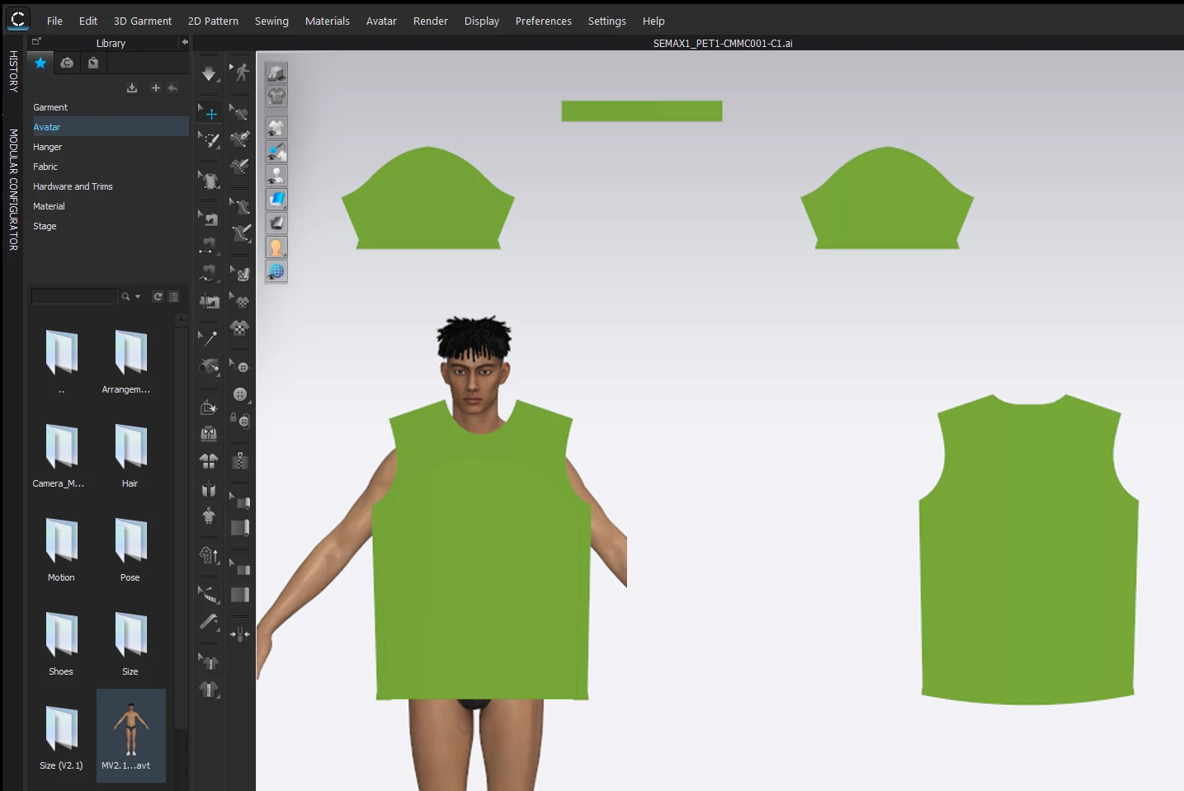Toggle the globe wireframe environment display
The height and width of the screenshot is (791, 1184).
coord(276,271)
